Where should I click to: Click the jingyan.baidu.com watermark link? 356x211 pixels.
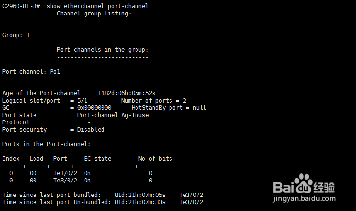(304, 199)
